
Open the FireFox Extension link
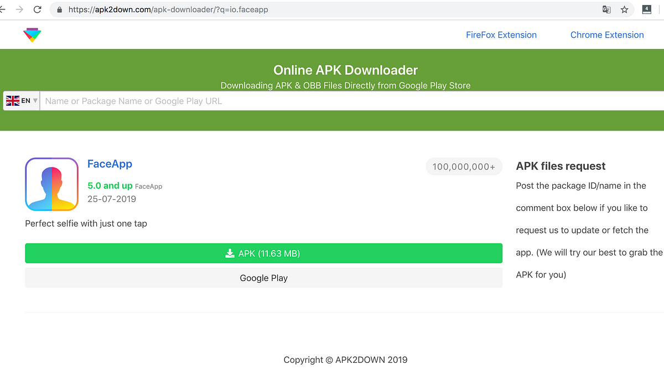click(501, 35)
